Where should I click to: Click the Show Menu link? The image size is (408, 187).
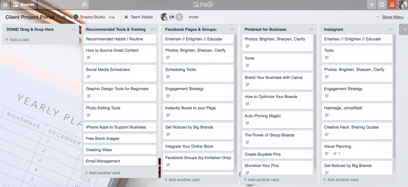392,17
